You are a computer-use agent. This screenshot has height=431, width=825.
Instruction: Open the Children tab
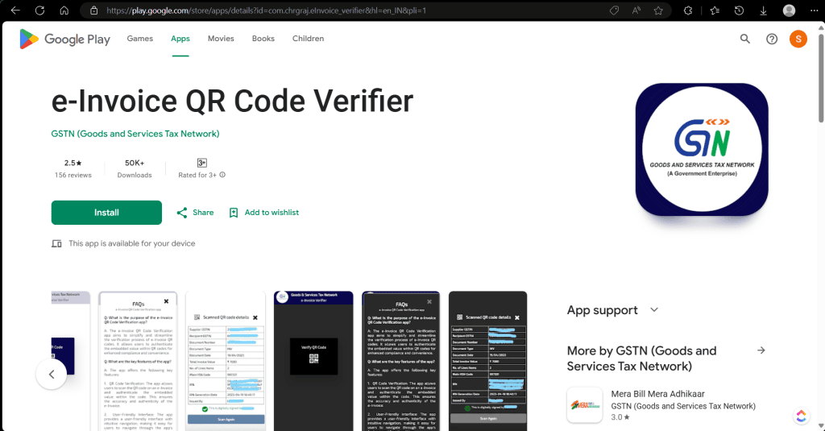308,39
